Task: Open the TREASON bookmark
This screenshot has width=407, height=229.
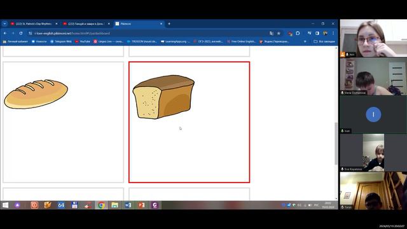Action: [142, 41]
